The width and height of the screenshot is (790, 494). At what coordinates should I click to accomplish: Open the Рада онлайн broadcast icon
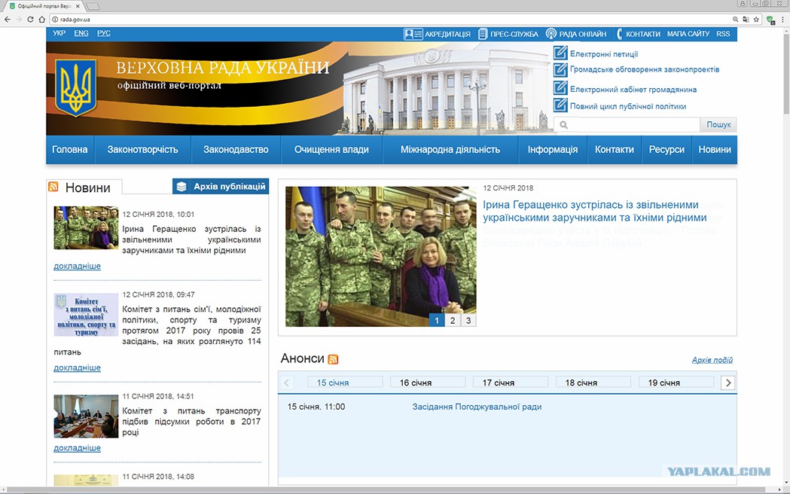click(551, 34)
